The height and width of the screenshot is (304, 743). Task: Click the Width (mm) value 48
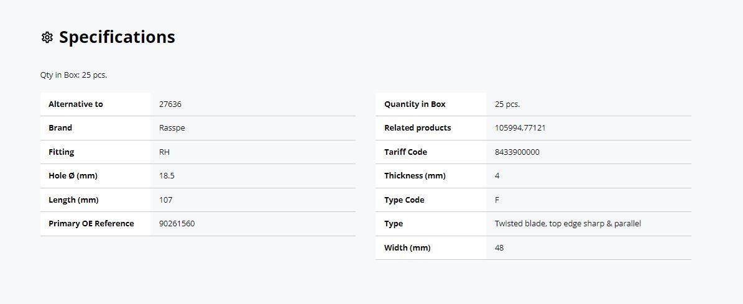pyautogui.click(x=499, y=247)
